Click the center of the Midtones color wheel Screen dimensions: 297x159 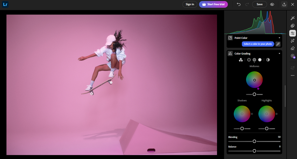[x=255, y=80]
